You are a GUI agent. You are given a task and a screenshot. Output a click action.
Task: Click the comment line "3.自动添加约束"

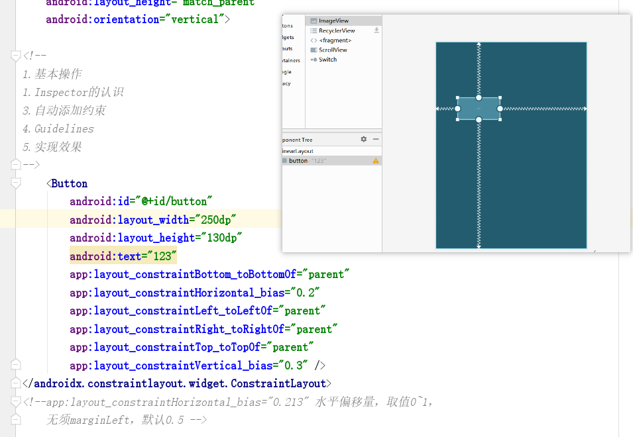click(64, 111)
